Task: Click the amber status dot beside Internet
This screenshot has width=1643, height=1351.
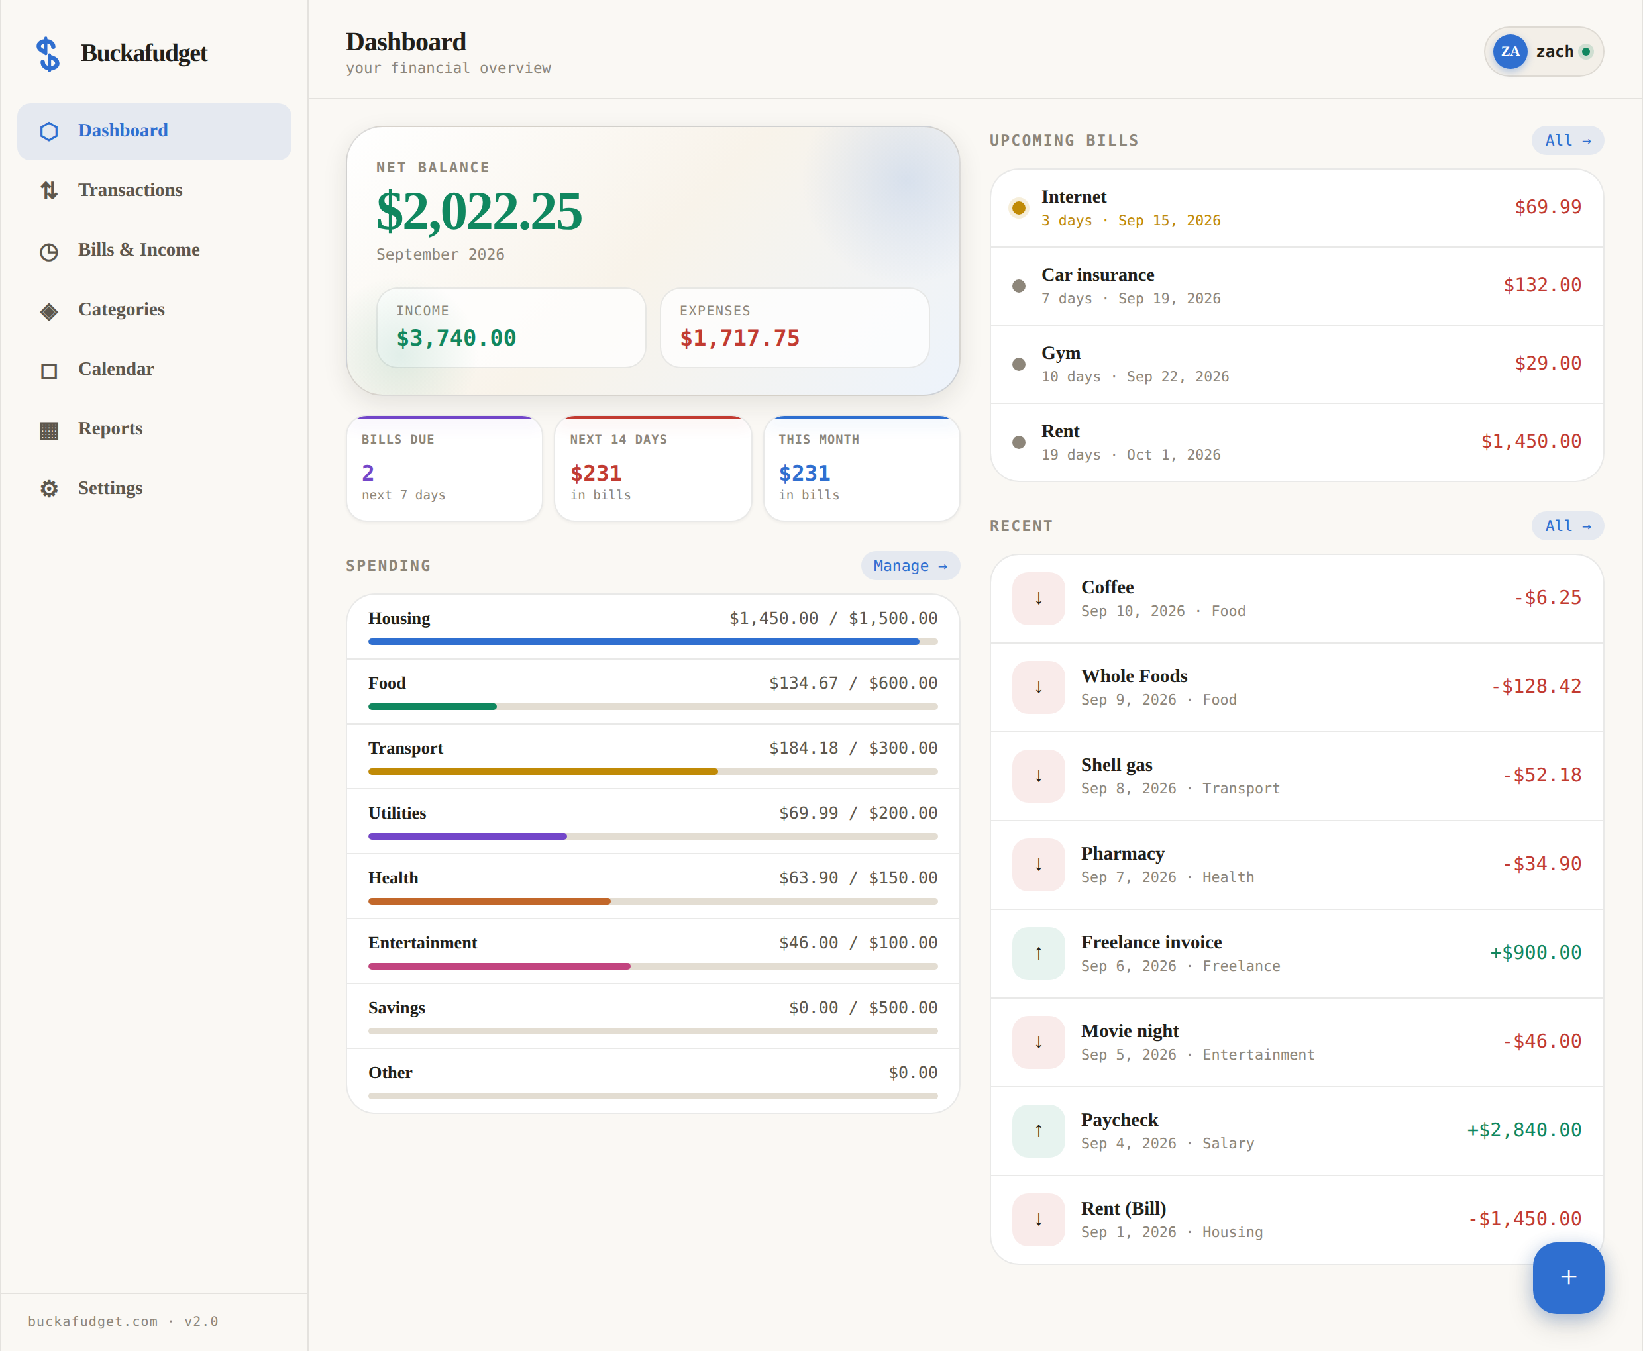Action: pyautogui.click(x=1018, y=208)
